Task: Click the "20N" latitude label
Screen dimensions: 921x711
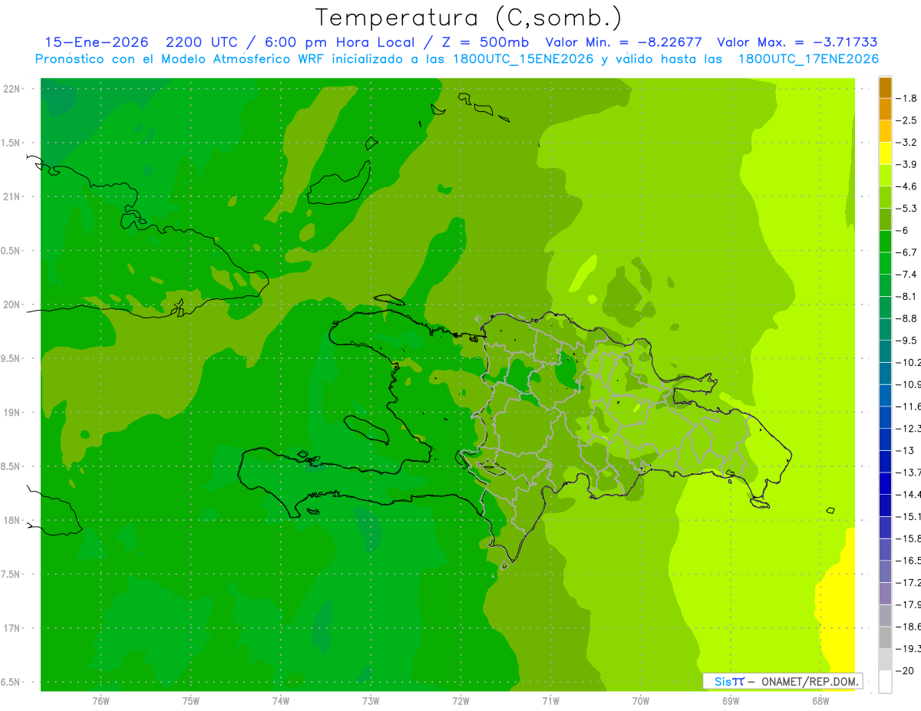Action: tap(13, 304)
